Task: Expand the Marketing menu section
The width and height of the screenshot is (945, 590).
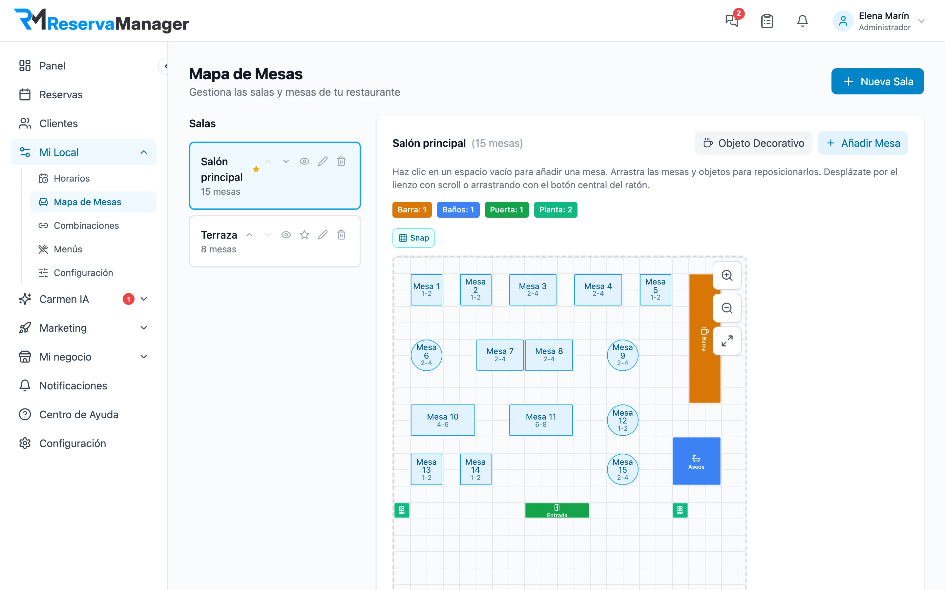Action: click(144, 328)
